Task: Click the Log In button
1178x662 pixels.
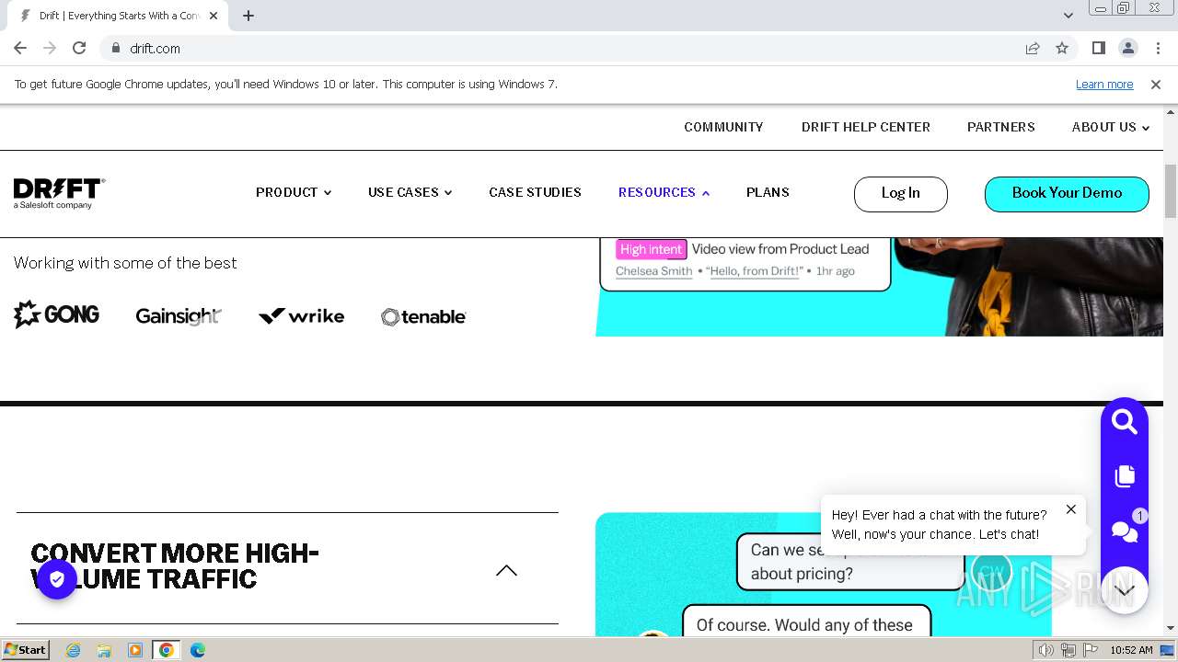Action: coord(900,193)
